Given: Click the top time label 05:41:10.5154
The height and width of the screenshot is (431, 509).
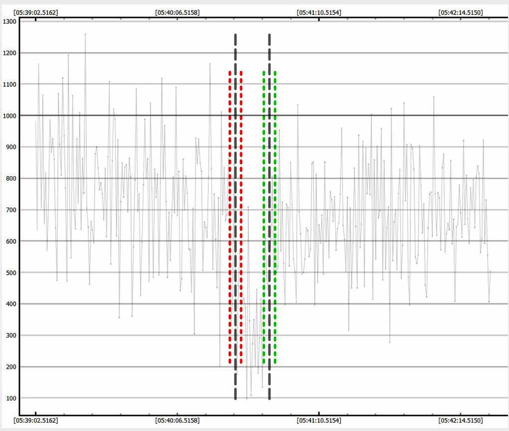Looking at the screenshot, I should 319,12.
